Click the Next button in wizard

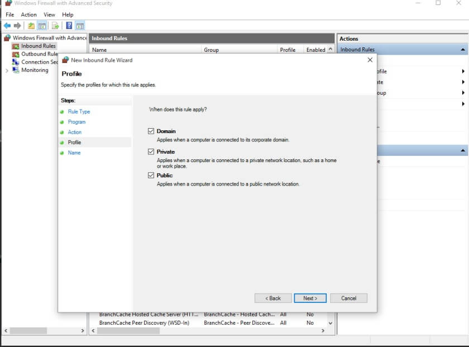pos(310,298)
